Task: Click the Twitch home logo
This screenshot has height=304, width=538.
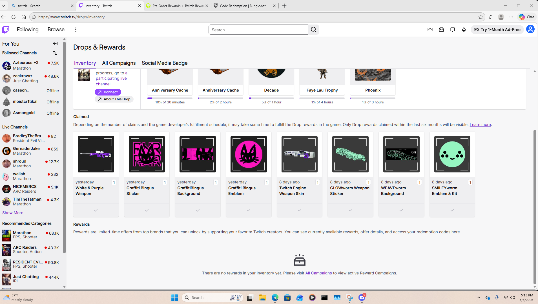Action: click(6, 30)
